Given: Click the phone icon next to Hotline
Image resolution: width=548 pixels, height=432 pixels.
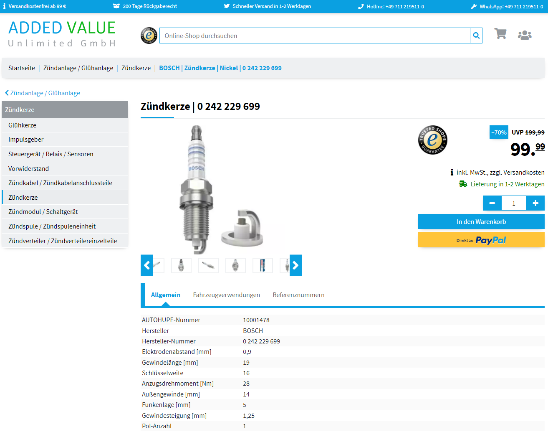Looking at the screenshot, I should [x=361, y=6].
